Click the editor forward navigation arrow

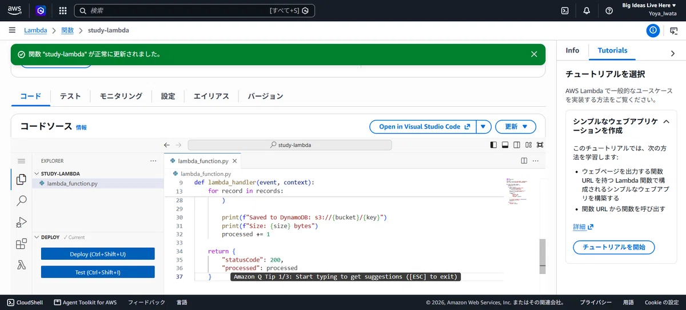pos(178,145)
